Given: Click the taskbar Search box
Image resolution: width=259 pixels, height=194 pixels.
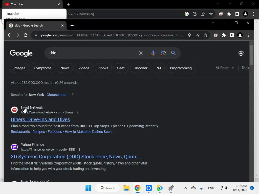Looking at the screenshot, I should [x=108, y=188].
